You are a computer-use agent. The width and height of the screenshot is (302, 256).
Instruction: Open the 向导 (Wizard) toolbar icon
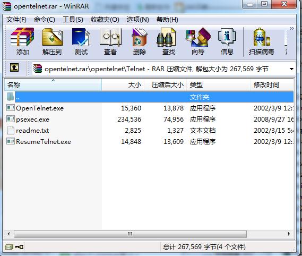198,37
